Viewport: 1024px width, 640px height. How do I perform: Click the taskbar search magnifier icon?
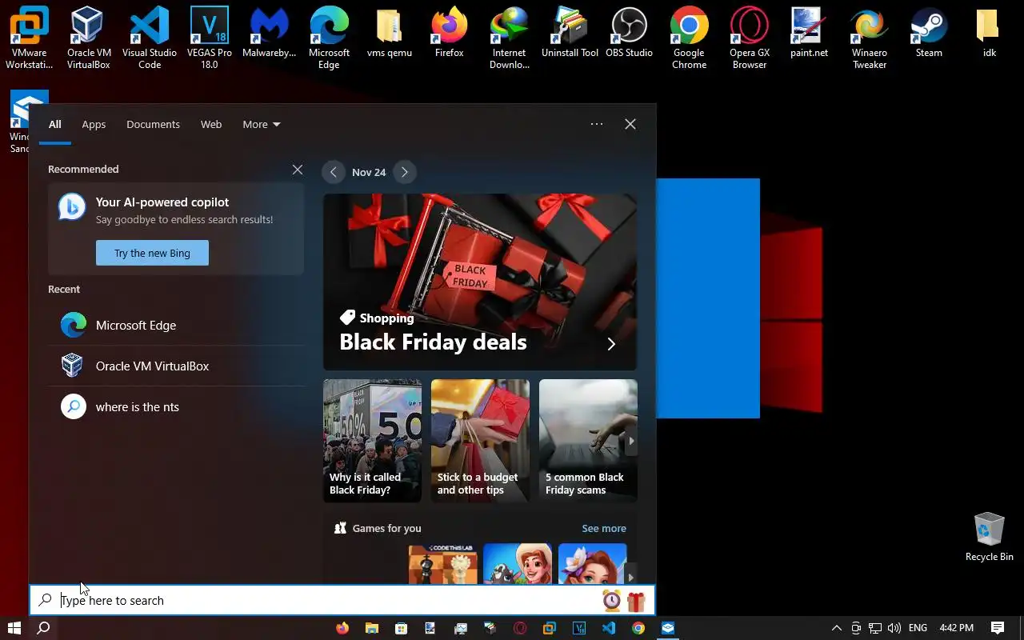(x=44, y=628)
